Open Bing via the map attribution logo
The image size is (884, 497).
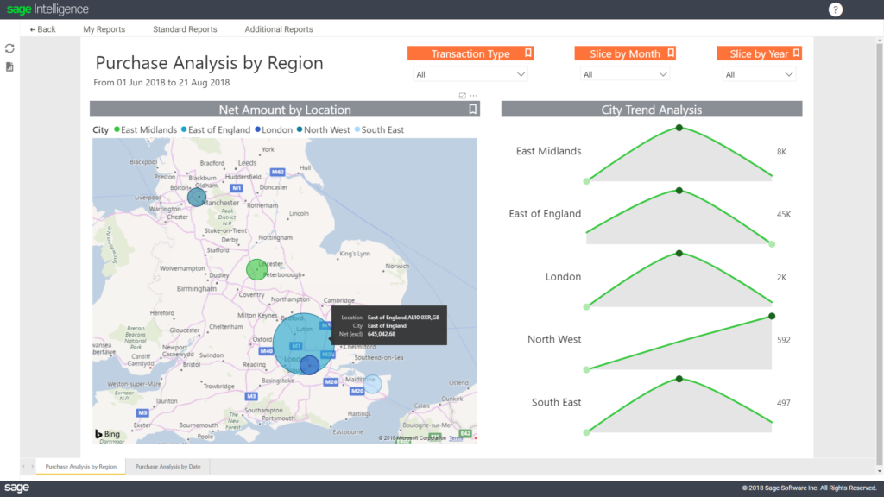pyautogui.click(x=105, y=432)
